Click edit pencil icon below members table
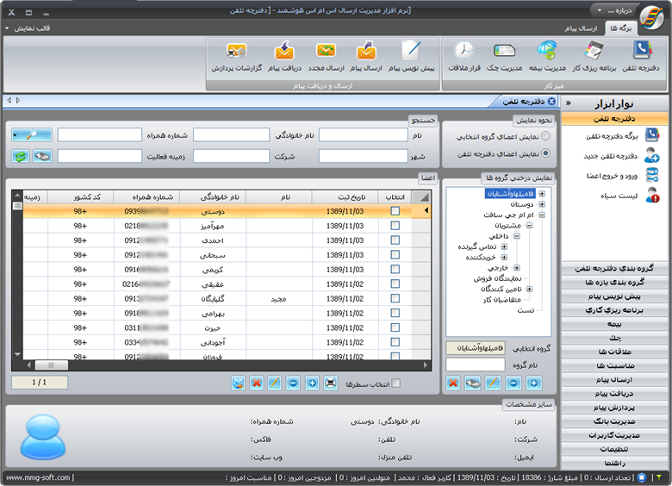This screenshot has height=486, width=672. (274, 383)
